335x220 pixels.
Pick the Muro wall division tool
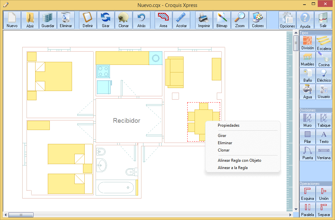[307, 120]
